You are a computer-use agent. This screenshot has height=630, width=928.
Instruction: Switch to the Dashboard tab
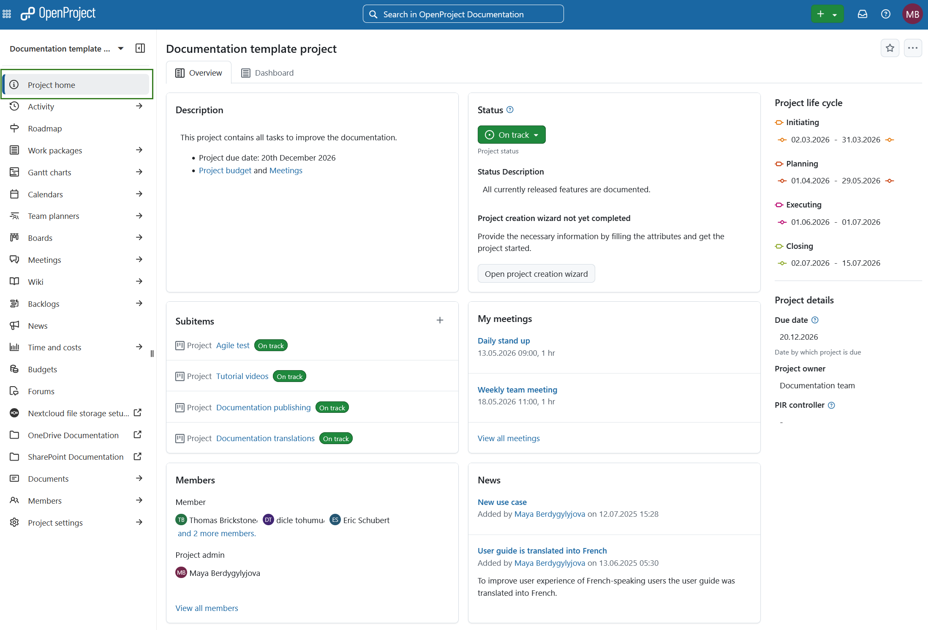[x=267, y=73]
